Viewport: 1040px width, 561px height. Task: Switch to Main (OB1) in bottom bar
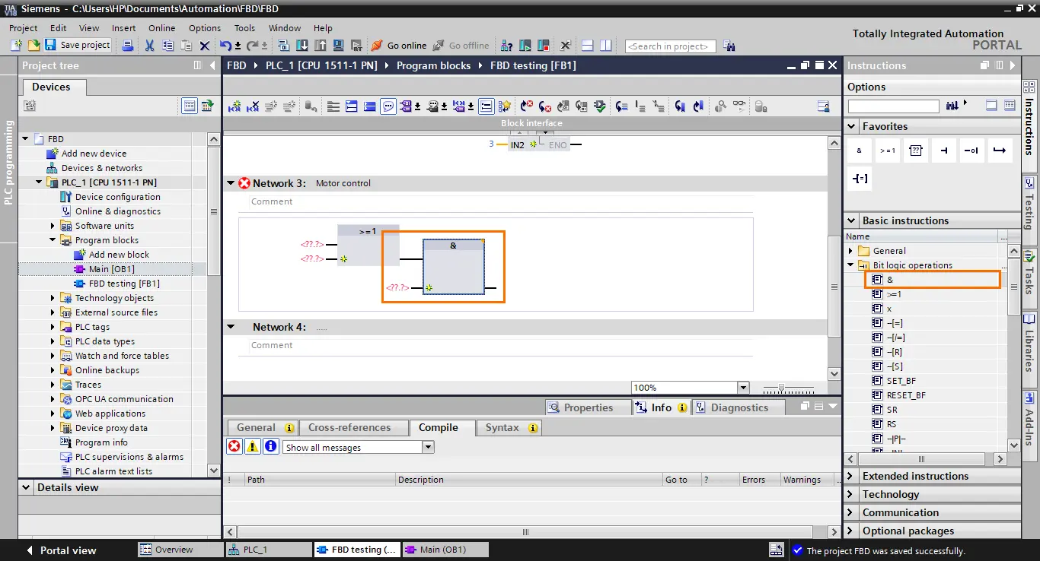(x=444, y=550)
